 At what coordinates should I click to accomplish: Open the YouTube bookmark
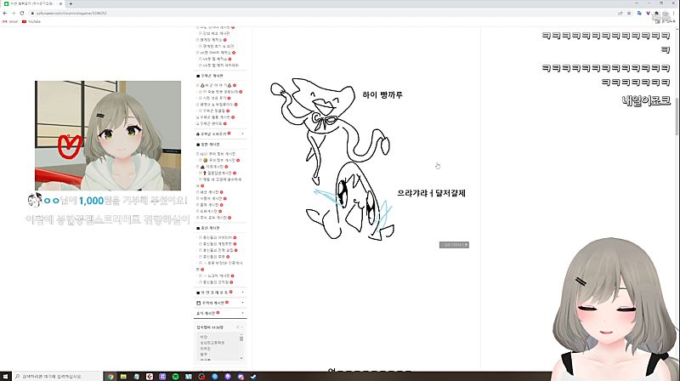tap(31, 21)
